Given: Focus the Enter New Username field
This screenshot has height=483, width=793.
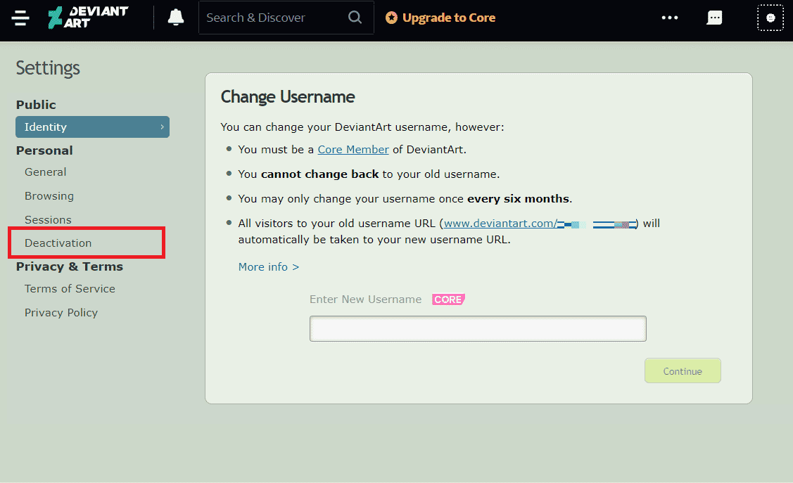Looking at the screenshot, I should [478, 329].
